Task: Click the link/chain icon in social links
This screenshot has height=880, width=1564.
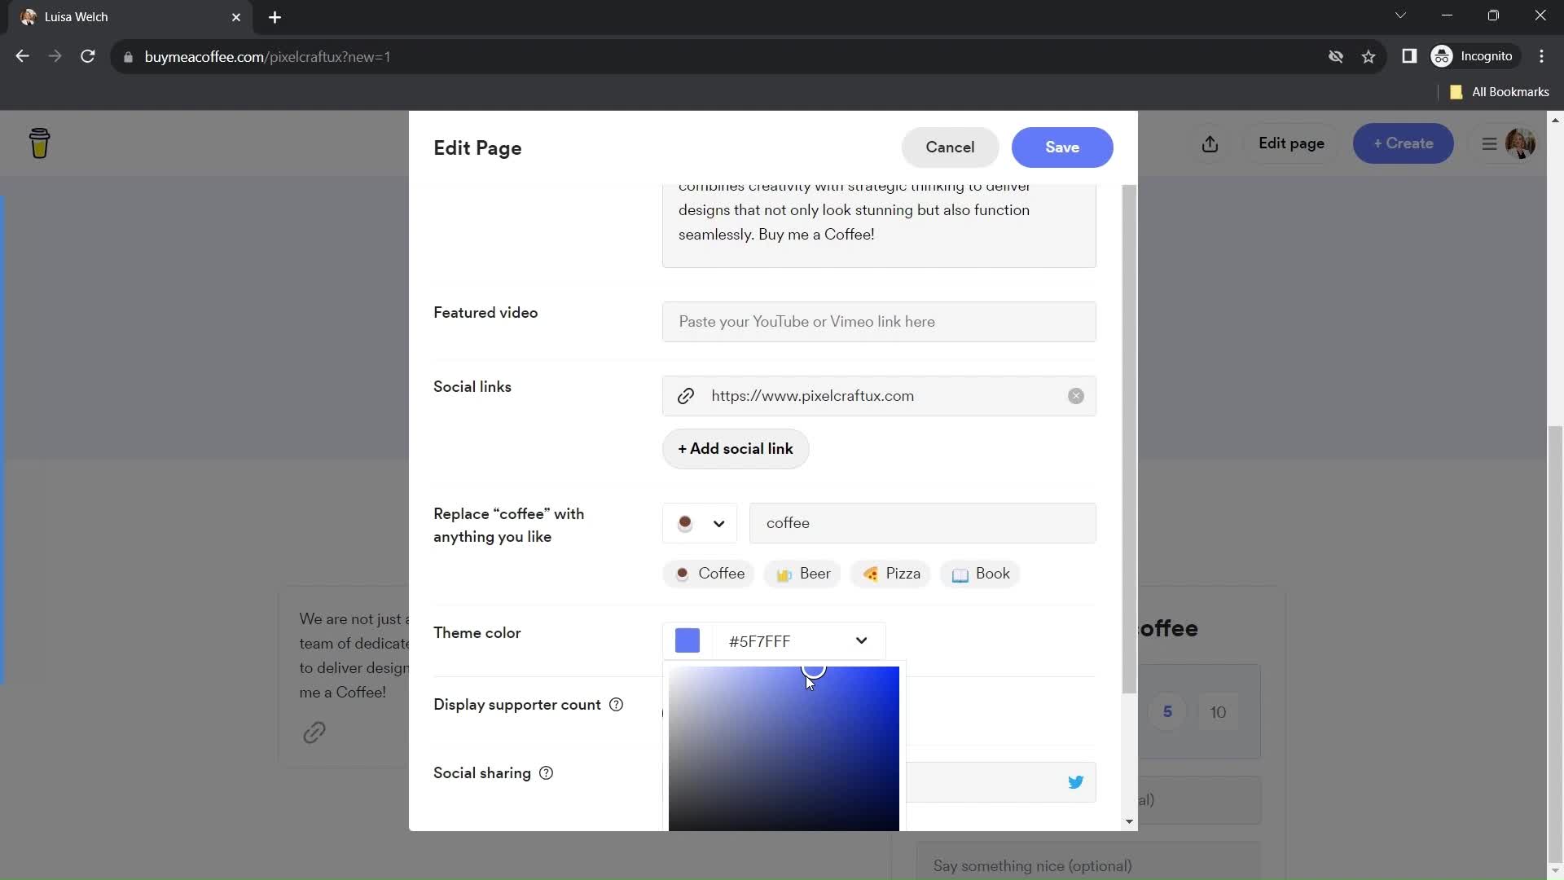Action: coord(685,395)
